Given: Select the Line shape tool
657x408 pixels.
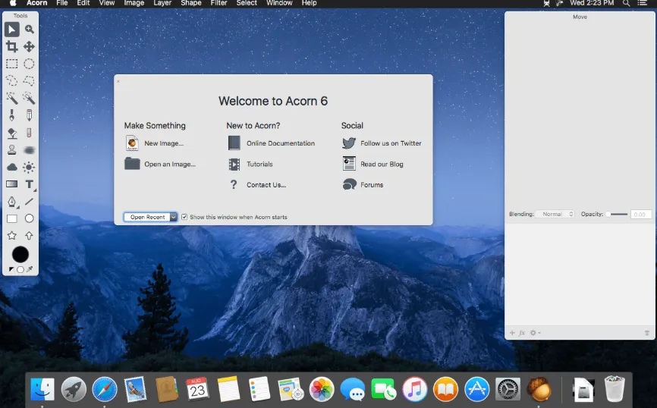Looking at the screenshot, I should click(29, 202).
